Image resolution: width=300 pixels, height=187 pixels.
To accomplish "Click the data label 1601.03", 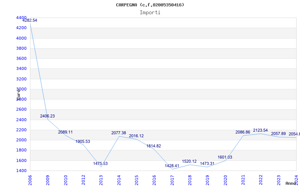I will (225, 157).
